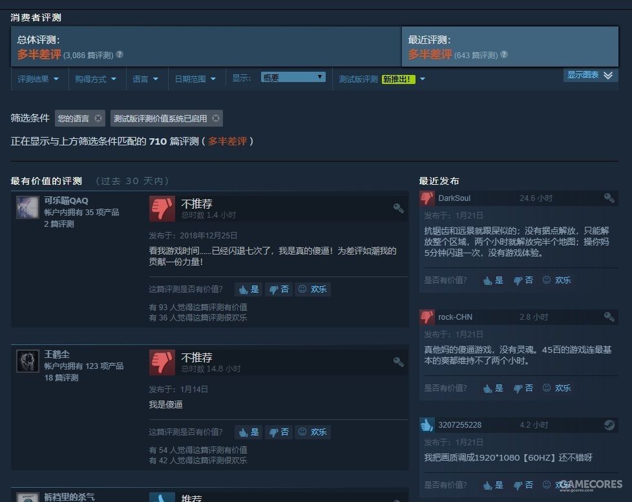The image size is (632, 502).
Task: Open 可乐喵QAQ's avatar profile
Action: pos(27,207)
